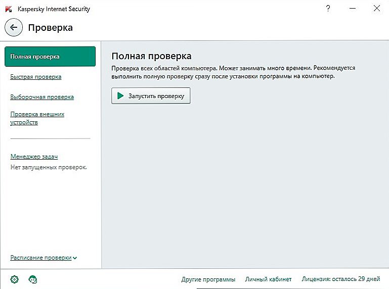
Task: Expand the Расписание проверки dropdown
Action: [x=44, y=258]
